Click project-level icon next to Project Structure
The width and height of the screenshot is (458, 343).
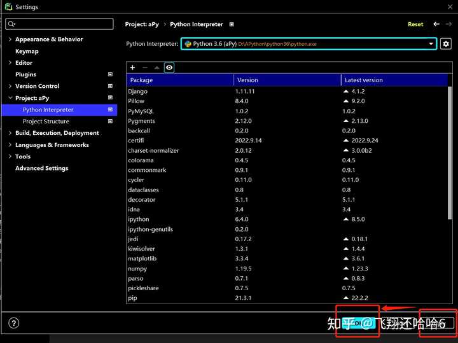click(x=111, y=121)
